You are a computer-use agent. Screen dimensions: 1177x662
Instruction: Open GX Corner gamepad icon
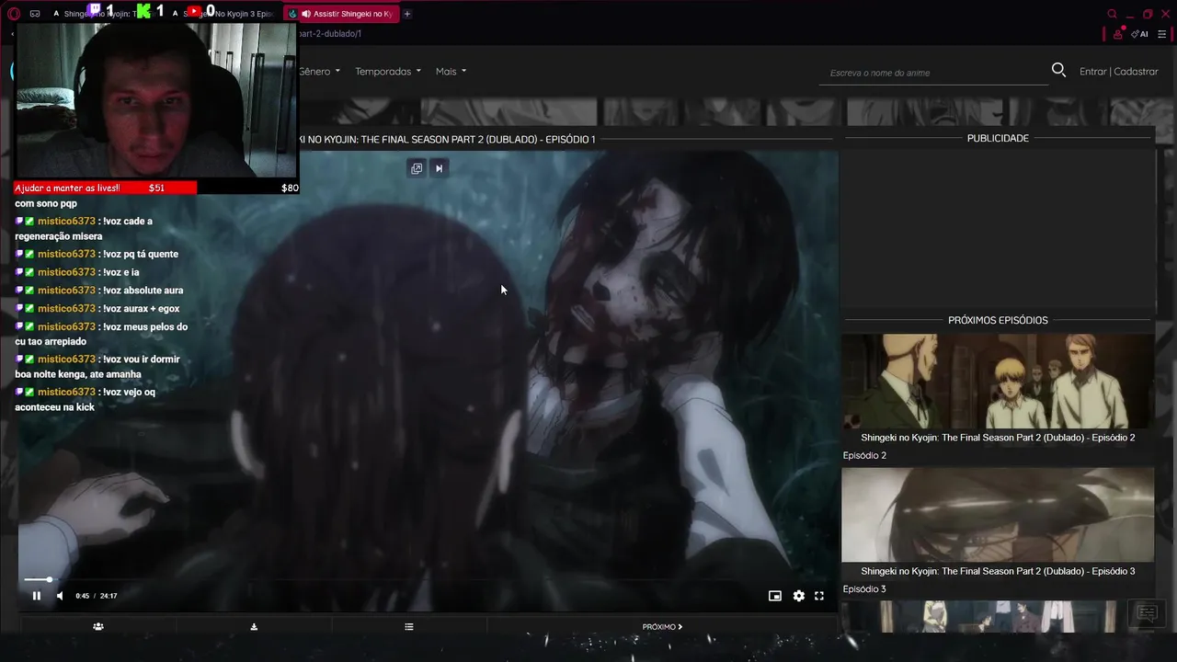[35, 14]
